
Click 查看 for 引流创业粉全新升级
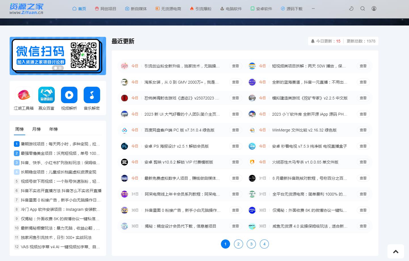(x=235, y=66)
